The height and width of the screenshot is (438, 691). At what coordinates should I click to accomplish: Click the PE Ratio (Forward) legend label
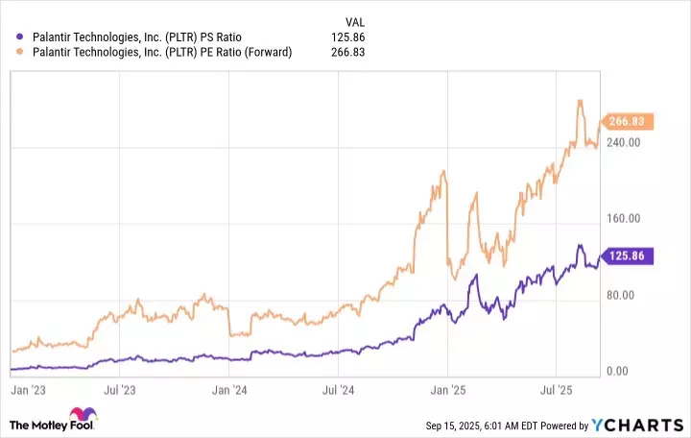162,52
